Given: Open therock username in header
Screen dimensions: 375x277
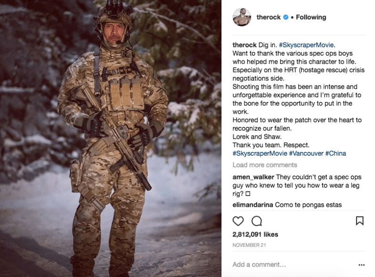Looking at the screenshot, I should [x=269, y=17].
